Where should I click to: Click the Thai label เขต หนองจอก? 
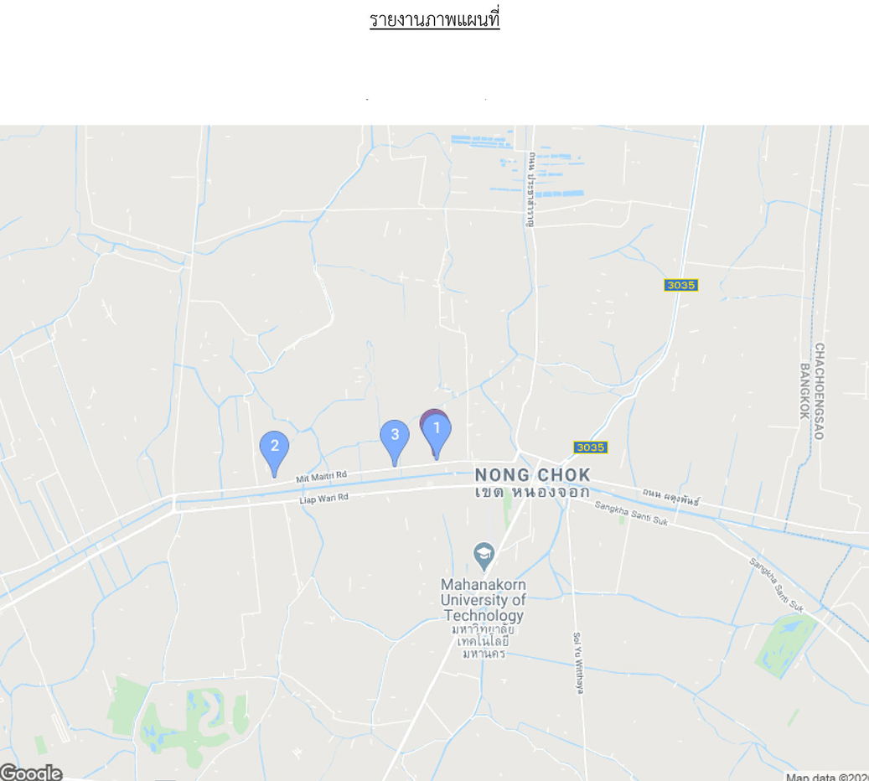pos(532,492)
